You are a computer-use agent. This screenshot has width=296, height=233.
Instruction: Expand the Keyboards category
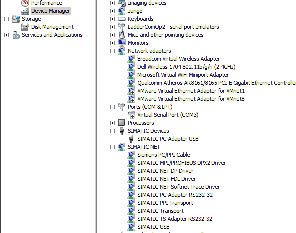(112, 19)
